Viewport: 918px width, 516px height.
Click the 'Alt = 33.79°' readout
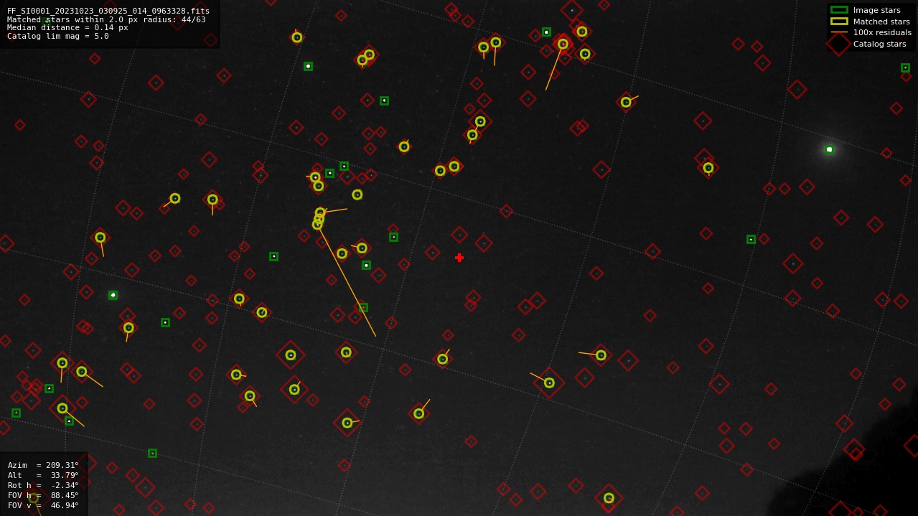coord(43,475)
